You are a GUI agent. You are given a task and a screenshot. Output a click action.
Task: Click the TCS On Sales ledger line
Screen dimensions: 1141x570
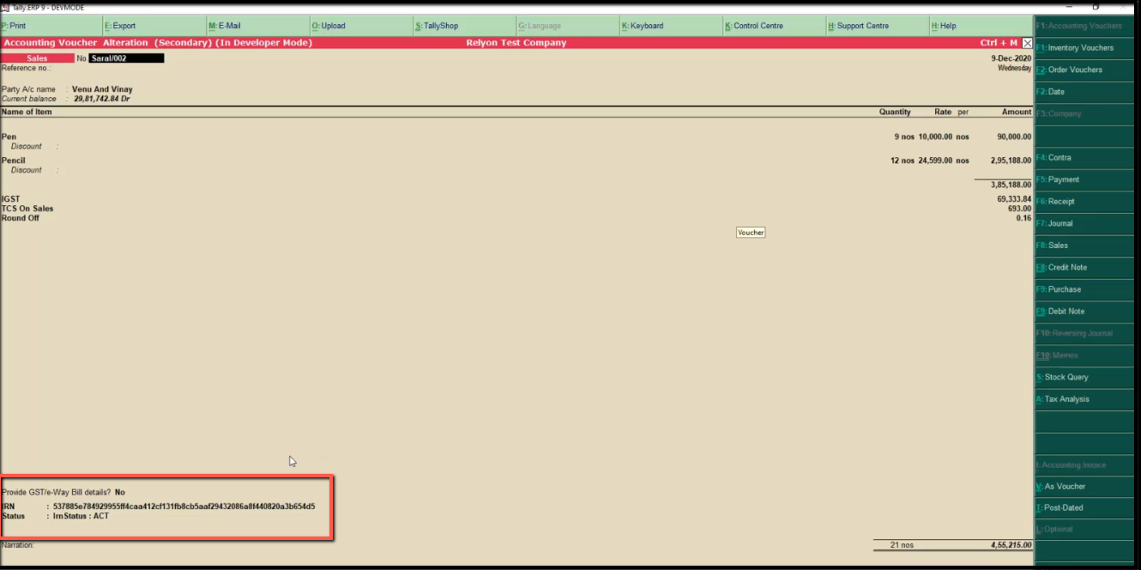click(x=27, y=209)
